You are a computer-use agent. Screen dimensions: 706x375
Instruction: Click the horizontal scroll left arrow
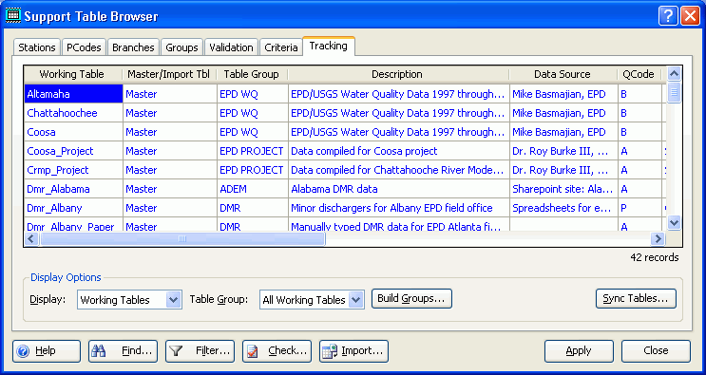(x=31, y=238)
